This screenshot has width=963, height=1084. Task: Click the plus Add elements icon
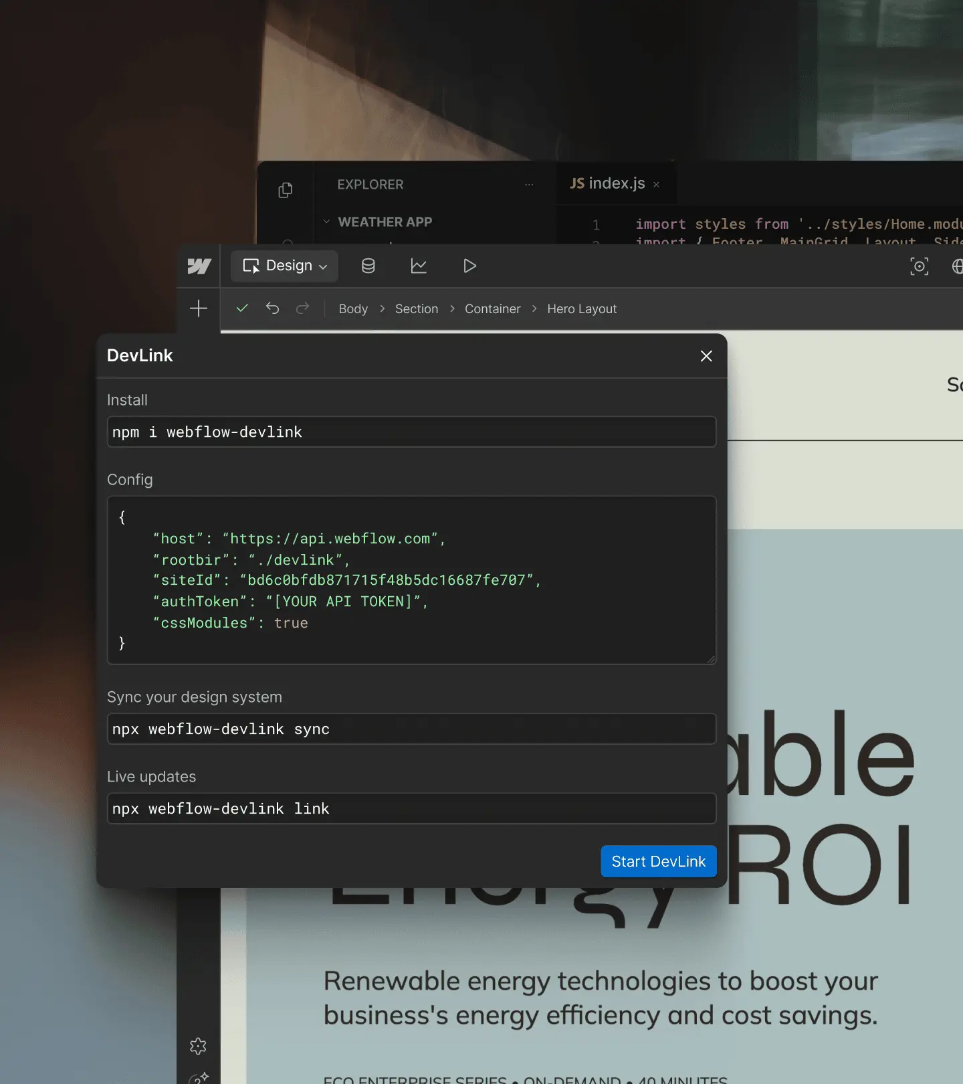pos(199,308)
